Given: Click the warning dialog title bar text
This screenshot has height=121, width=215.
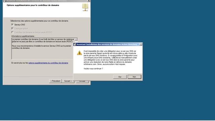Looking at the screenshot, I should 107,44.
